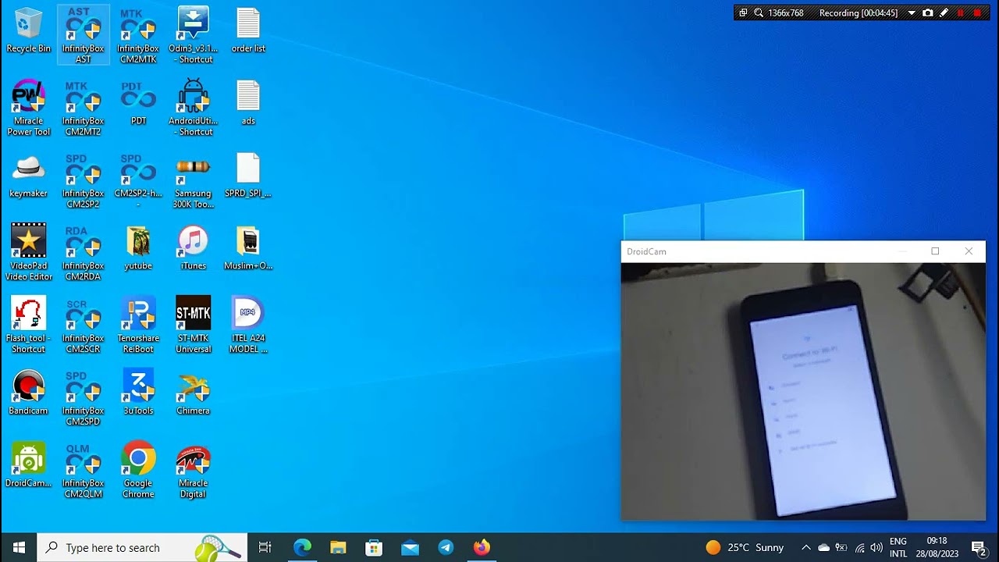This screenshot has height=562, width=999.
Task: Open the volume control tray icon
Action: coord(876,547)
